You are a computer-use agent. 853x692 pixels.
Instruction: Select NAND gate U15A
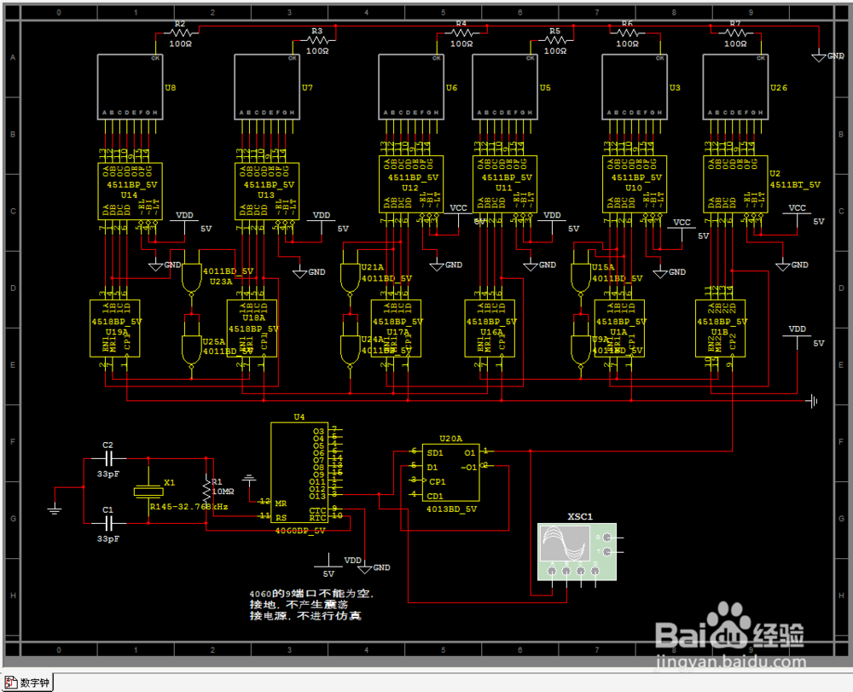[x=580, y=278]
